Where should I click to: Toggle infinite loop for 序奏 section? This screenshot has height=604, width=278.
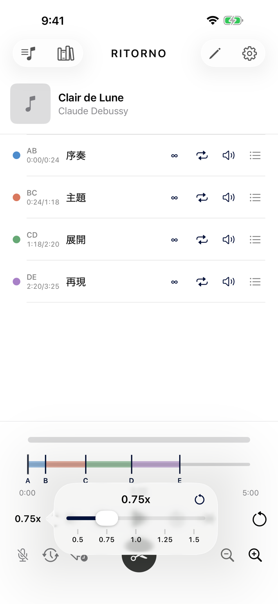(175, 155)
